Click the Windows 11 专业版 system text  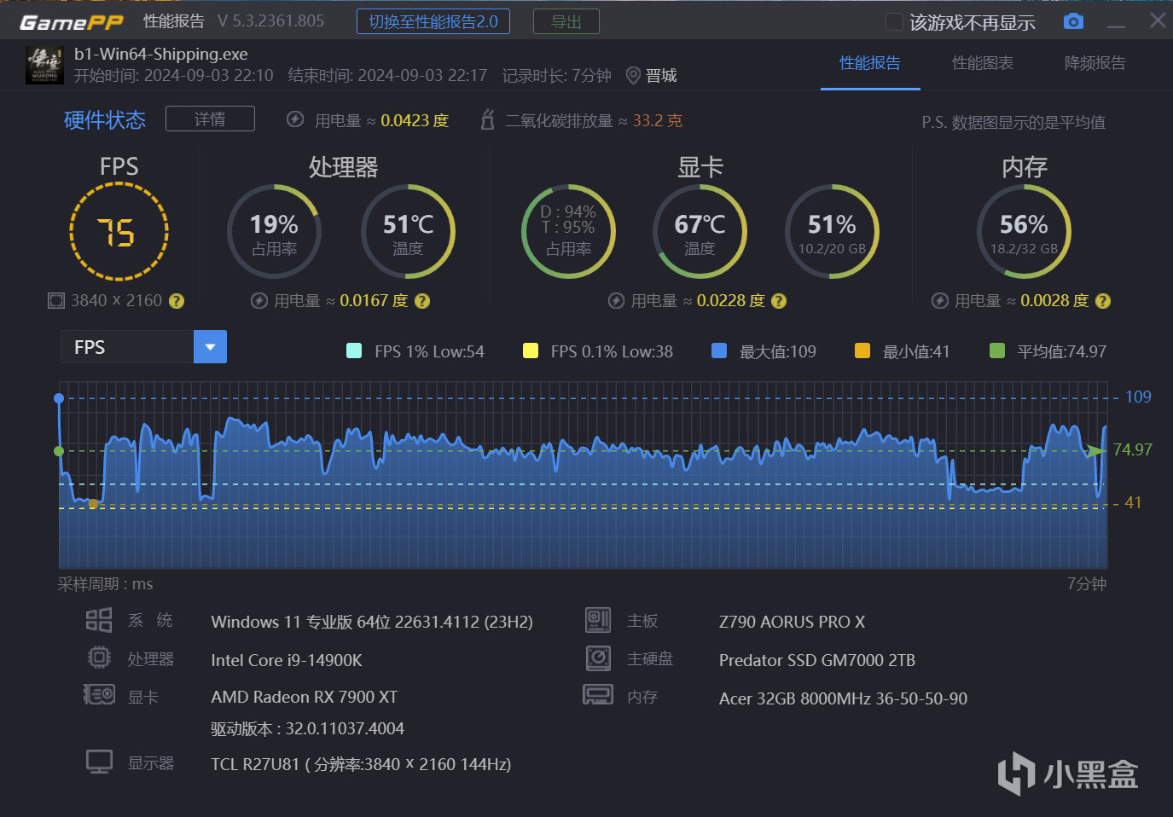372,622
